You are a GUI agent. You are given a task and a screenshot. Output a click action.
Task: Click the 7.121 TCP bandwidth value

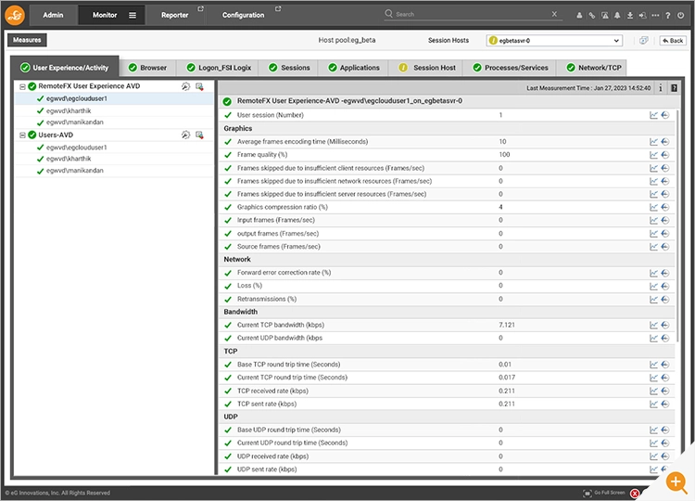(507, 326)
